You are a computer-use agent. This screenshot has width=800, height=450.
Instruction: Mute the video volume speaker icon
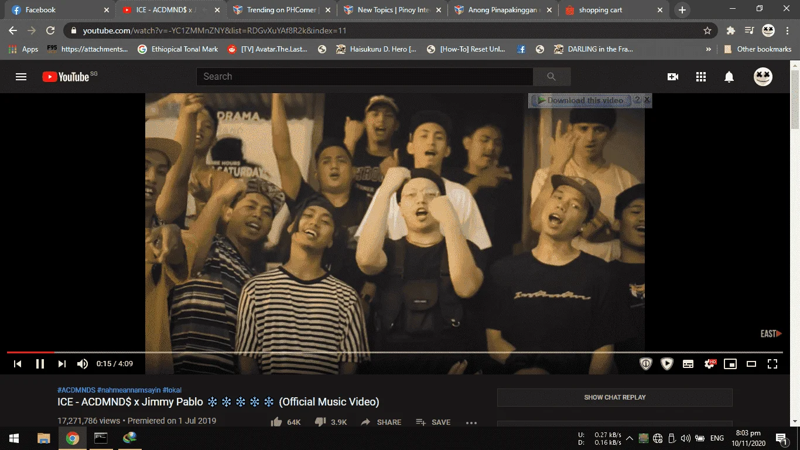(83, 364)
